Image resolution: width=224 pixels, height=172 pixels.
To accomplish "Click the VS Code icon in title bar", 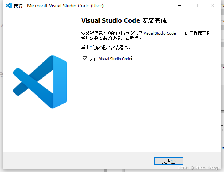I will pyautogui.click(x=9, y=5).
